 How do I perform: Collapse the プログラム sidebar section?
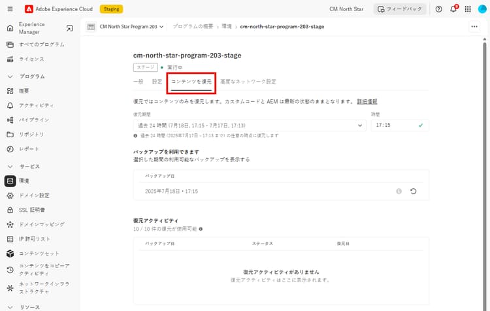tap(10, 76)
